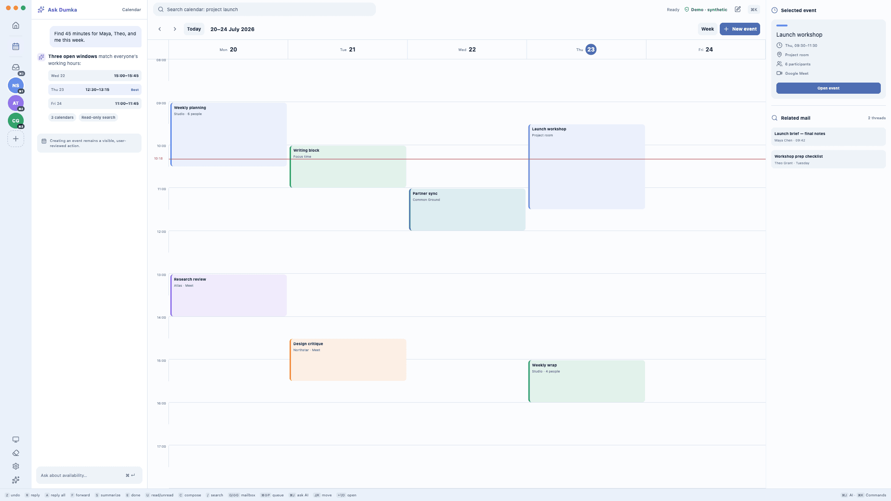891x501 pixels.
Task: Open Launch brief — final notes thread
Action: click(828, 137)
